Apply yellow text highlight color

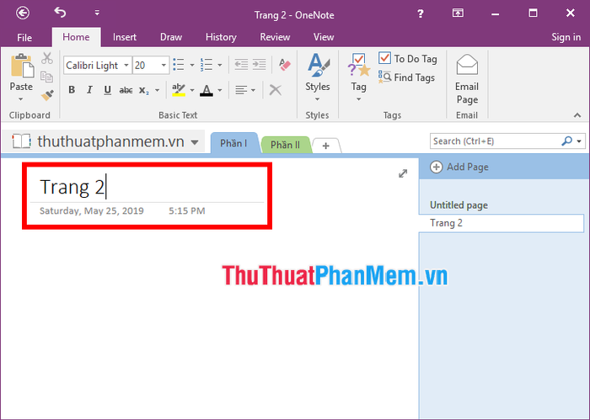tap(179, 90)
